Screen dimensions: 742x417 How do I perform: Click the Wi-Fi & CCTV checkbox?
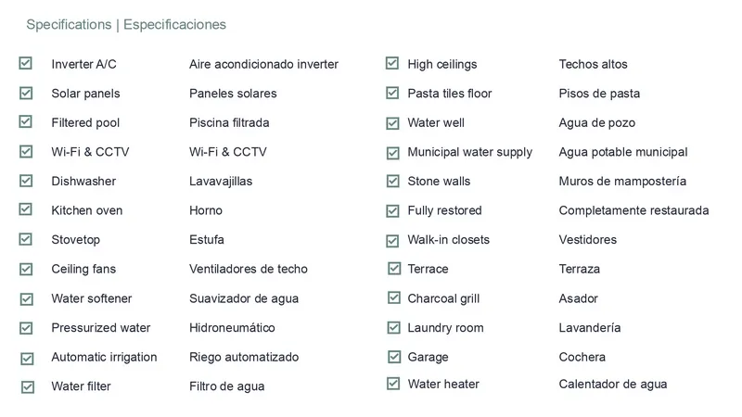coord(26,151)
